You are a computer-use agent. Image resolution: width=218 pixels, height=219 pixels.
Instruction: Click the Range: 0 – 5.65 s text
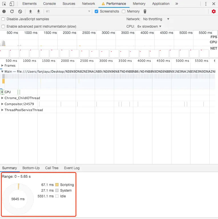pyautogui.click(x=16, y=177)
